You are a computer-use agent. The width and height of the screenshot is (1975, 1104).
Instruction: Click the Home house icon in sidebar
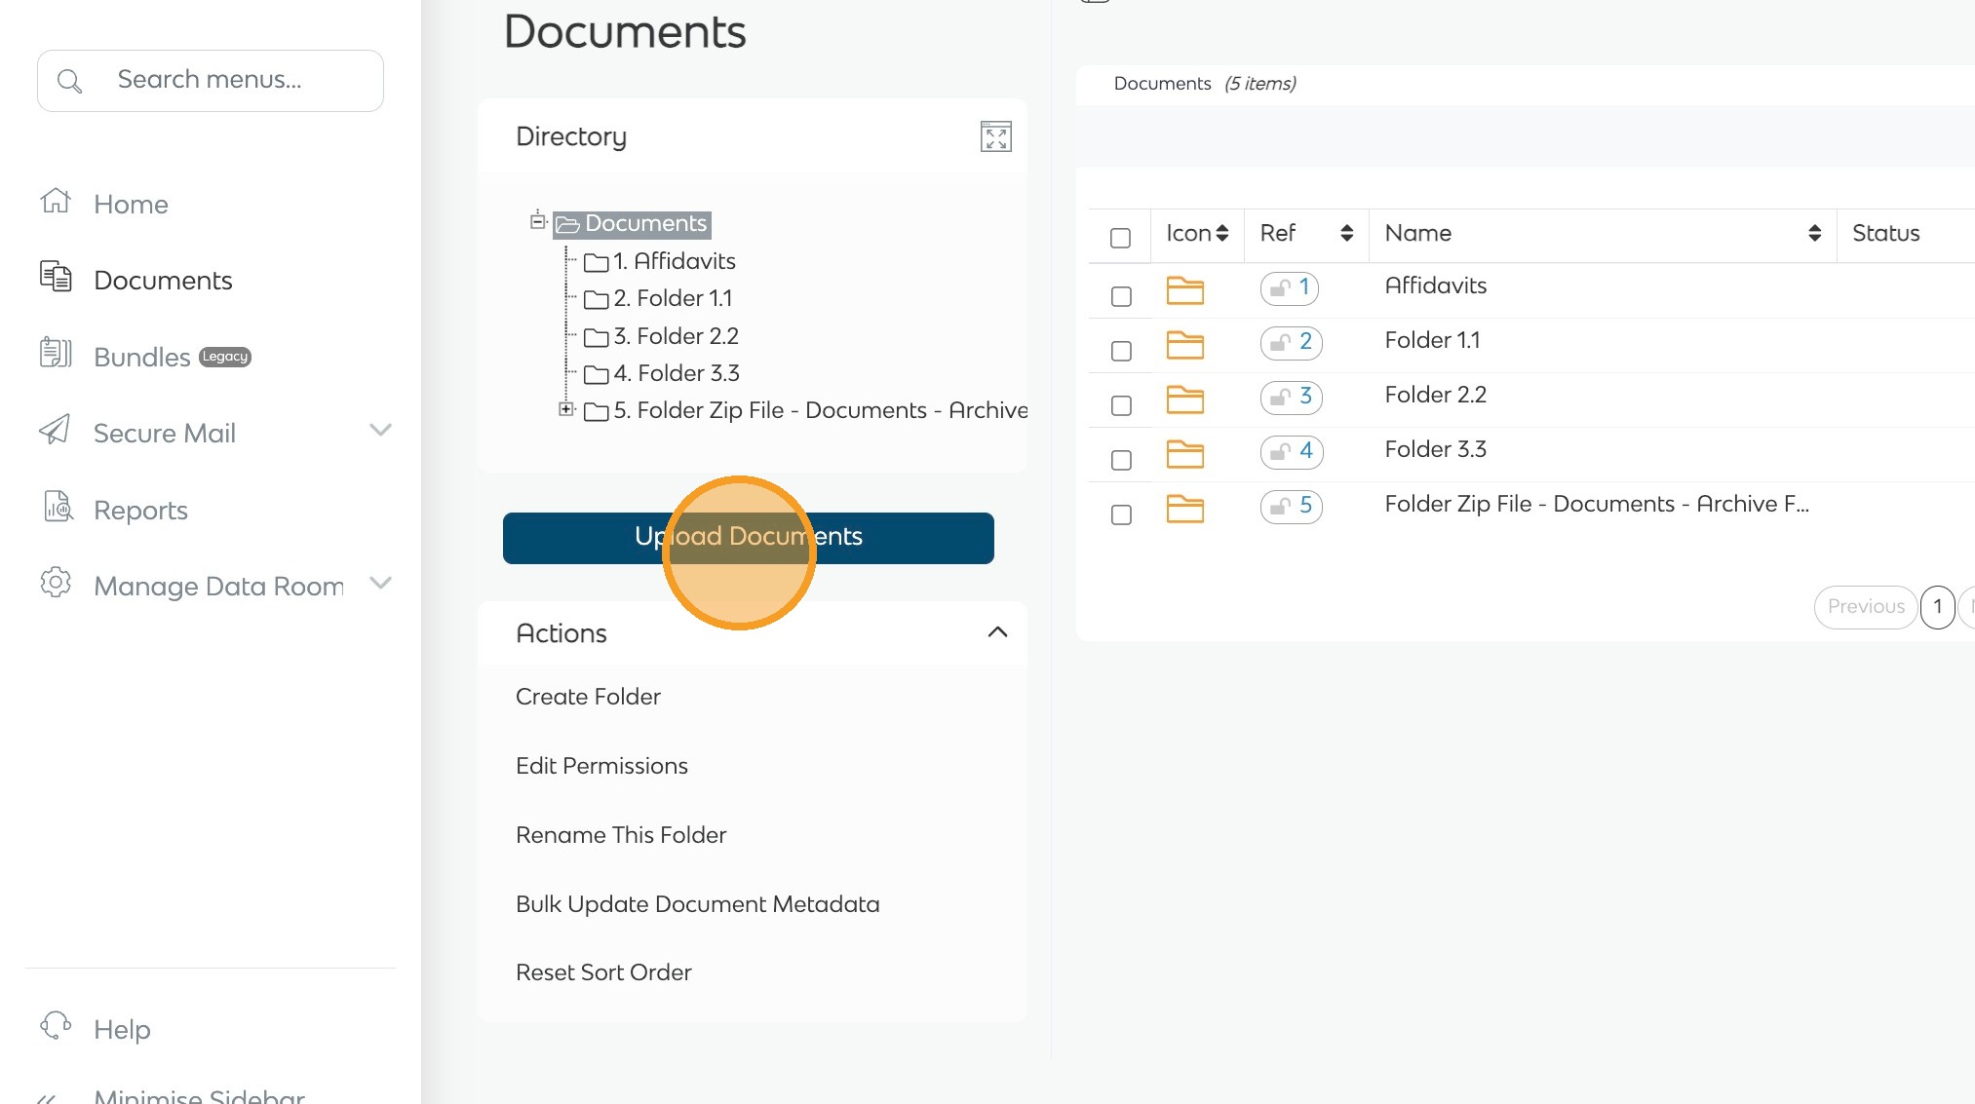56,202
